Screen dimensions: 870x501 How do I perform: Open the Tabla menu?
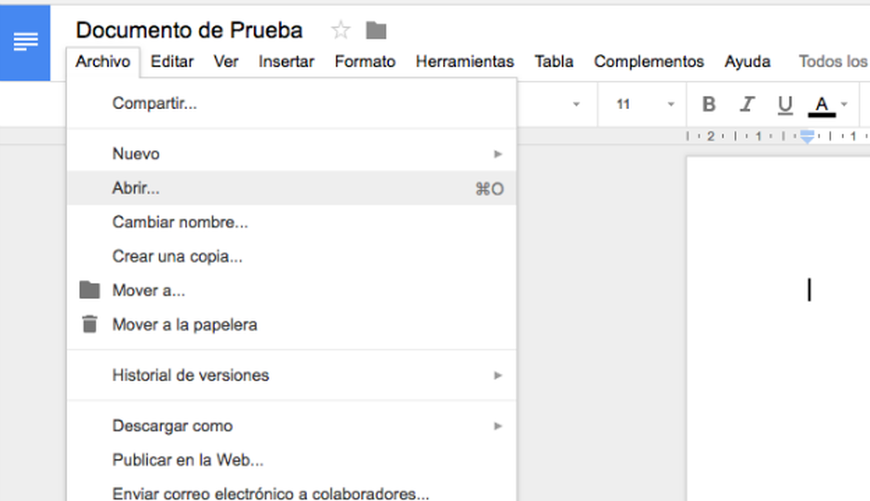tap(554, 61)
